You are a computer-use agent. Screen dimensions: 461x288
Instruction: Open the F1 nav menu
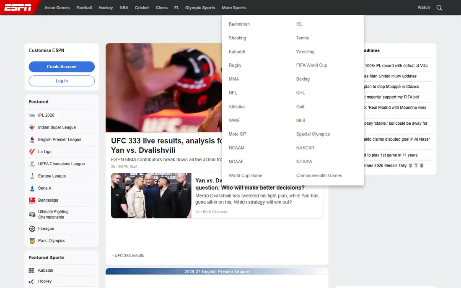point(176,8)
